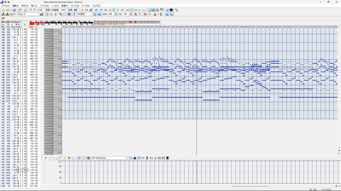Rewind to the beginning of the song

tap(101, 10)
